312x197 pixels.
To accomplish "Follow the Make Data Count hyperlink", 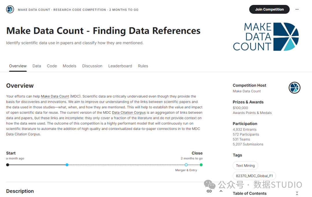I will coord(55,96).
